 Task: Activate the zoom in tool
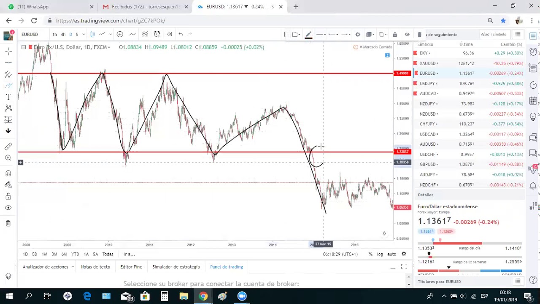(8, 158)
